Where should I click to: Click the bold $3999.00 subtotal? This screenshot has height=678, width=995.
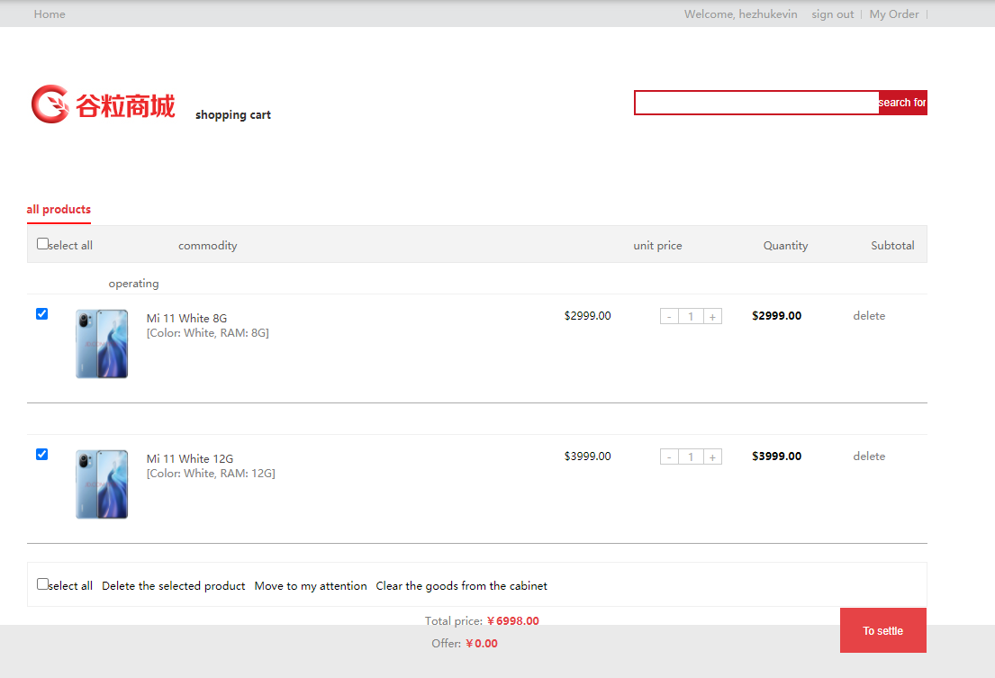coord(777,456)
